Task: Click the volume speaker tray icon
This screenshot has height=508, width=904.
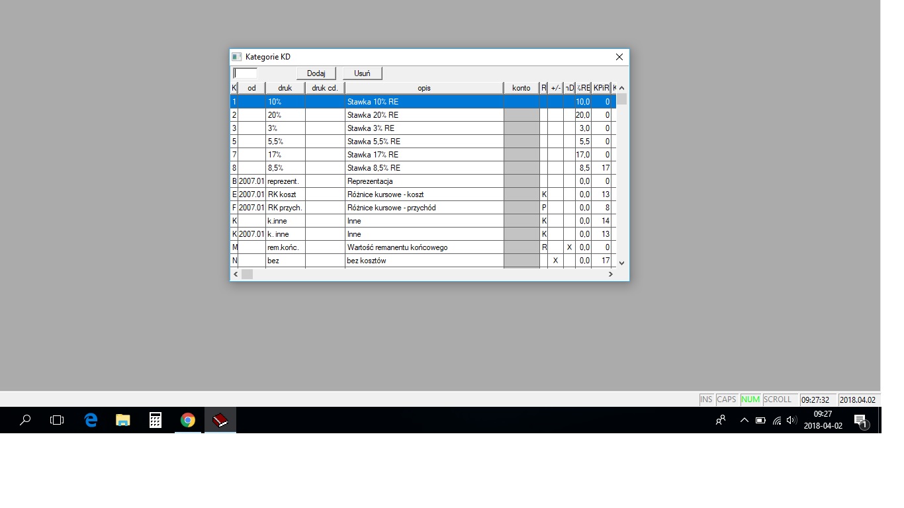Action: (x=791, y=420)
